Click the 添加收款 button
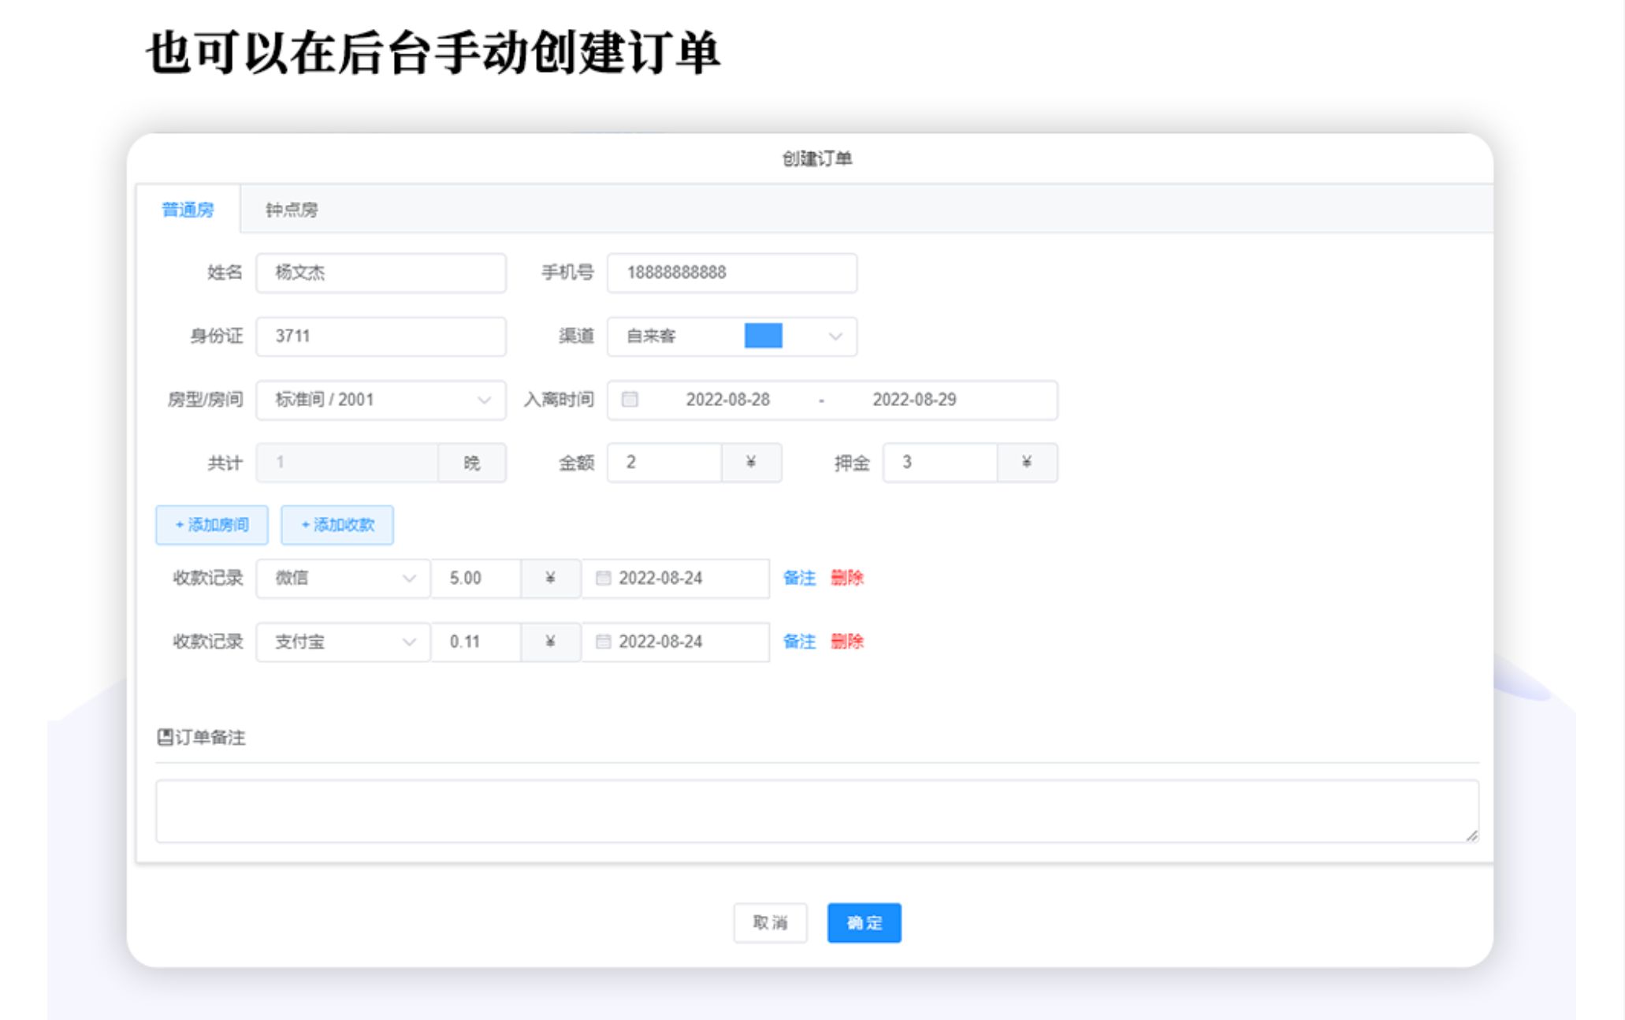Viewport: 1625px width, 1020px height. [337, 525]
